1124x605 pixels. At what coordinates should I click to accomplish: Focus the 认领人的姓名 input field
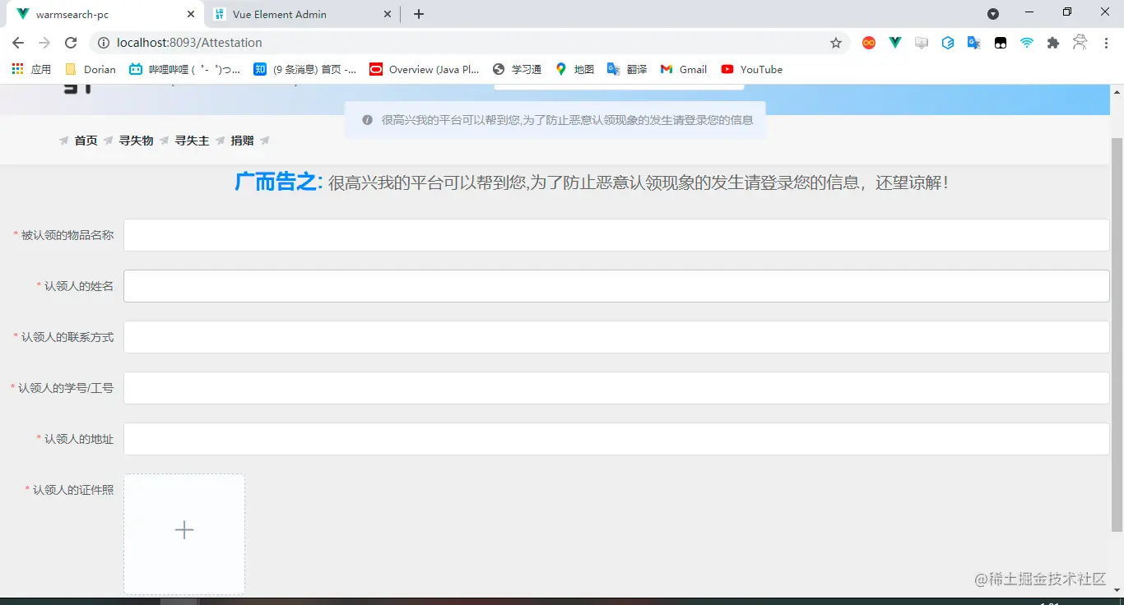[616, 286]
